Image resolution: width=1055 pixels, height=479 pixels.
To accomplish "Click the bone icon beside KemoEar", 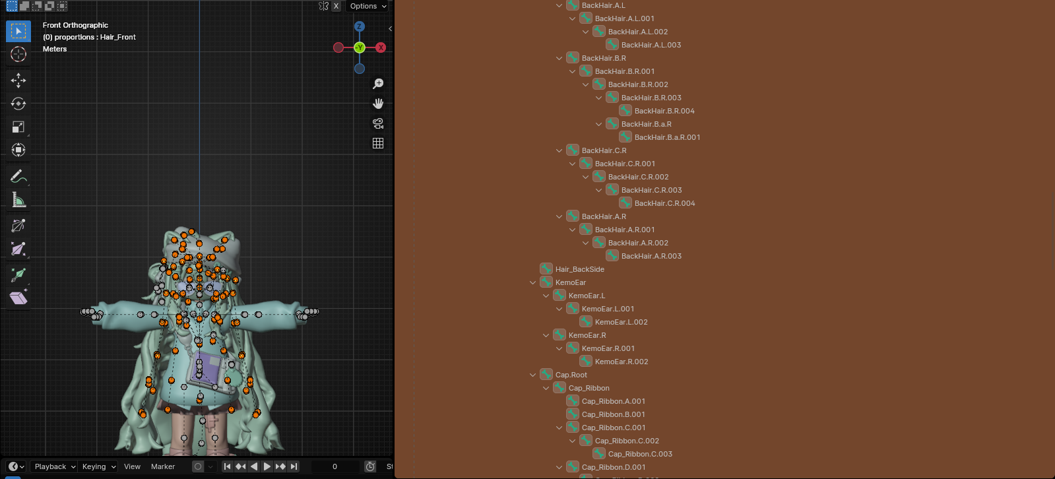I will click(x=546, y=282).
